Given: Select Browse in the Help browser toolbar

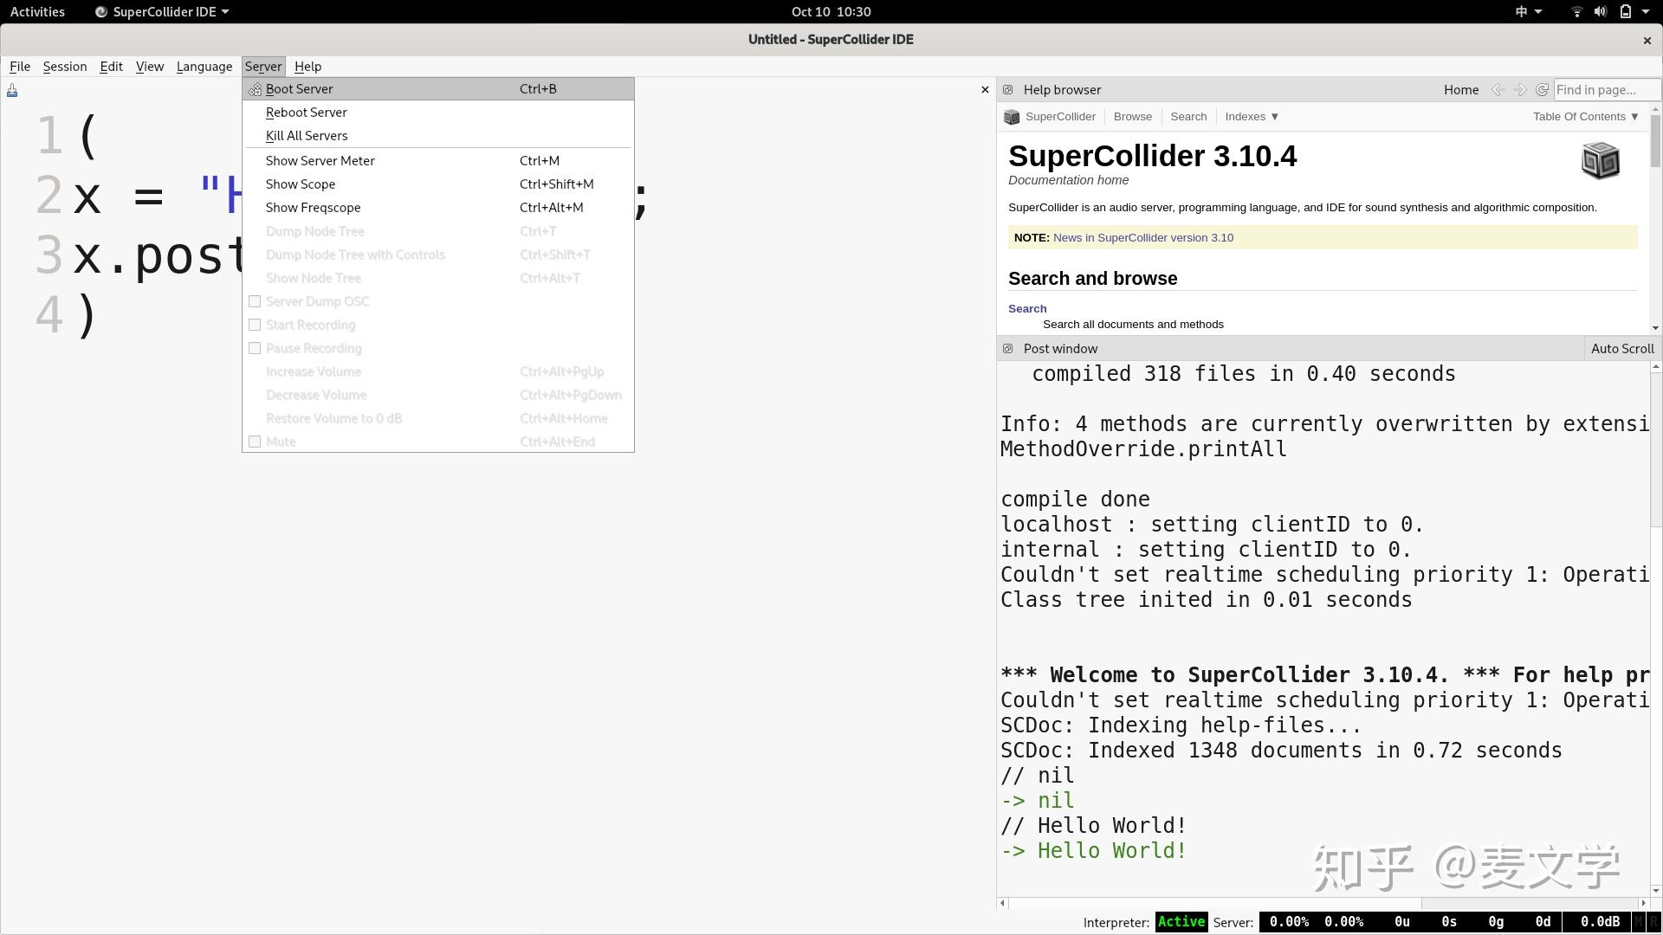Looking at the screenshot, I should tap(1132, 116).
